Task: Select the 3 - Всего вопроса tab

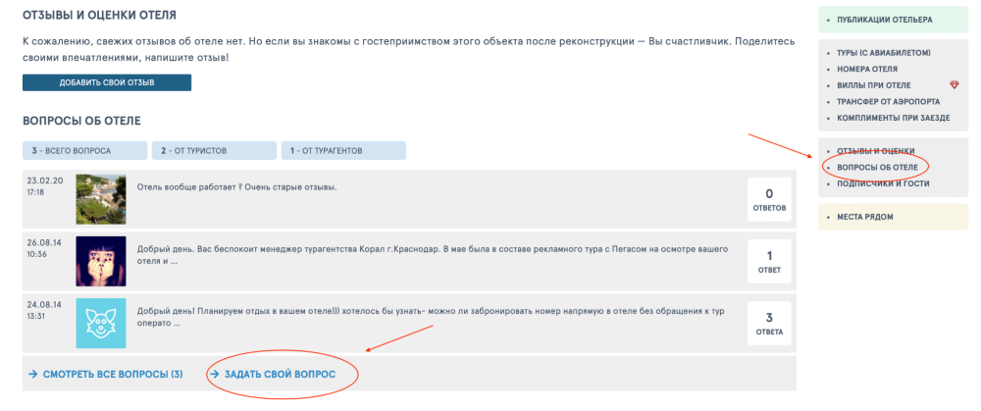Action: [x=85, y=151]
